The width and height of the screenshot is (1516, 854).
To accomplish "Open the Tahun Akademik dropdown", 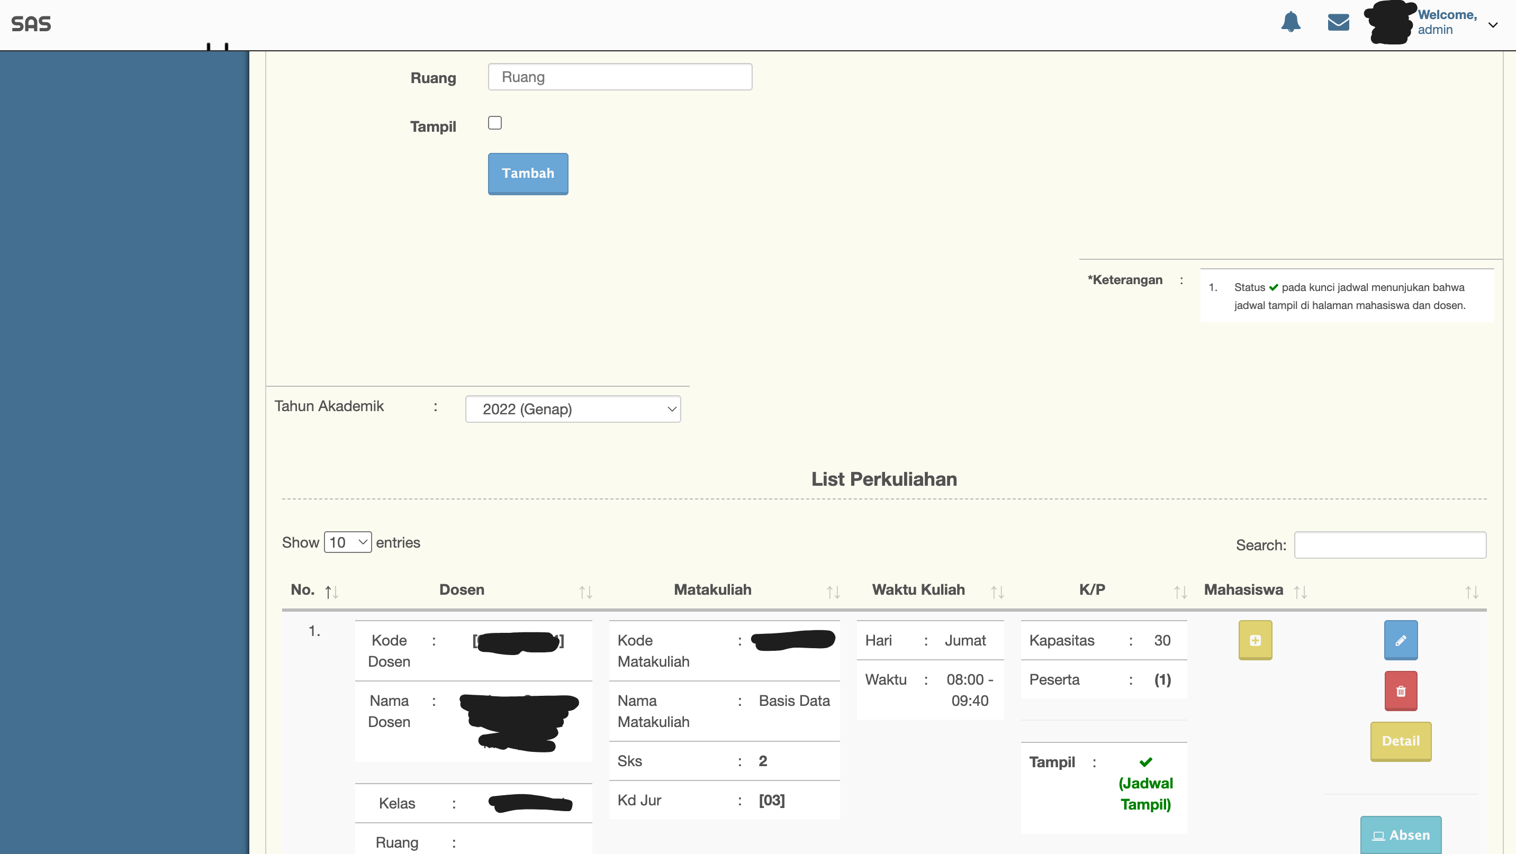I will (573, 409).
